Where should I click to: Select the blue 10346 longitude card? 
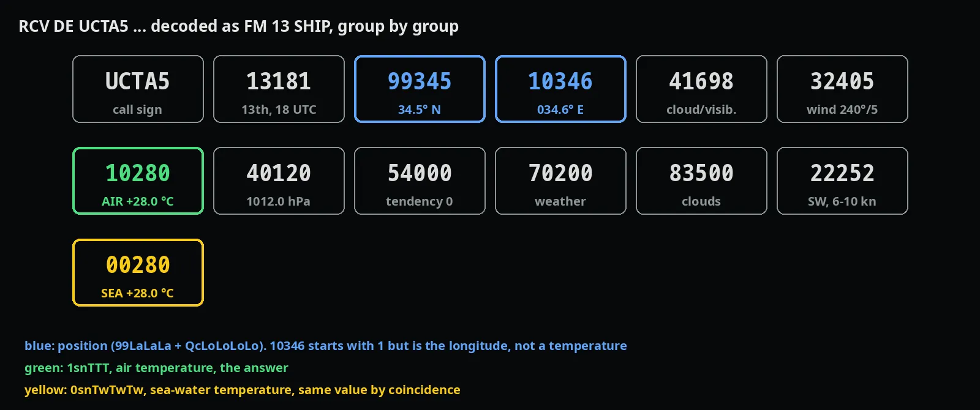click(560, 89)
